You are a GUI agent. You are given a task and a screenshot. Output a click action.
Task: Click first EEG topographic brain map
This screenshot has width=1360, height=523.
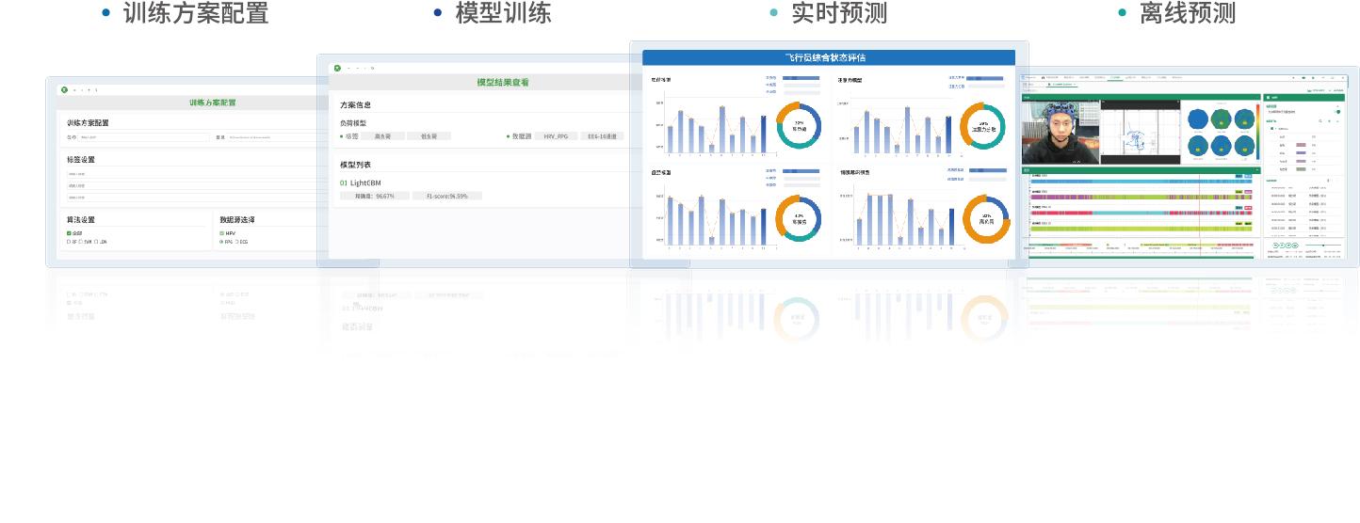(x=1198, y=119)
